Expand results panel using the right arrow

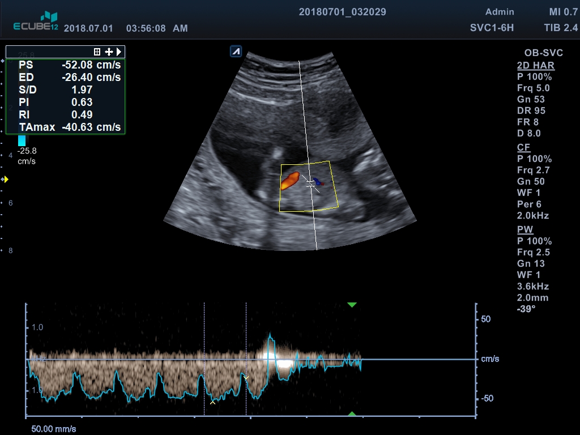point(119,52)
